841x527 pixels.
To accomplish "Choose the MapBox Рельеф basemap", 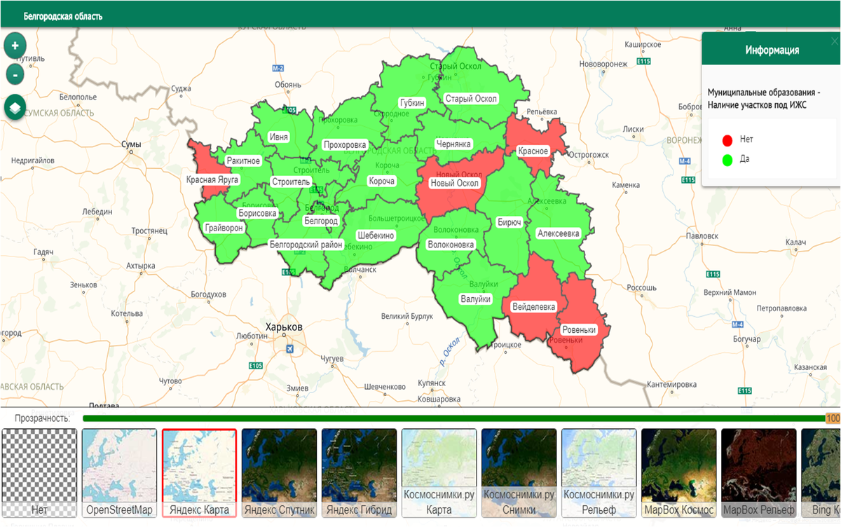I will 758,473.
